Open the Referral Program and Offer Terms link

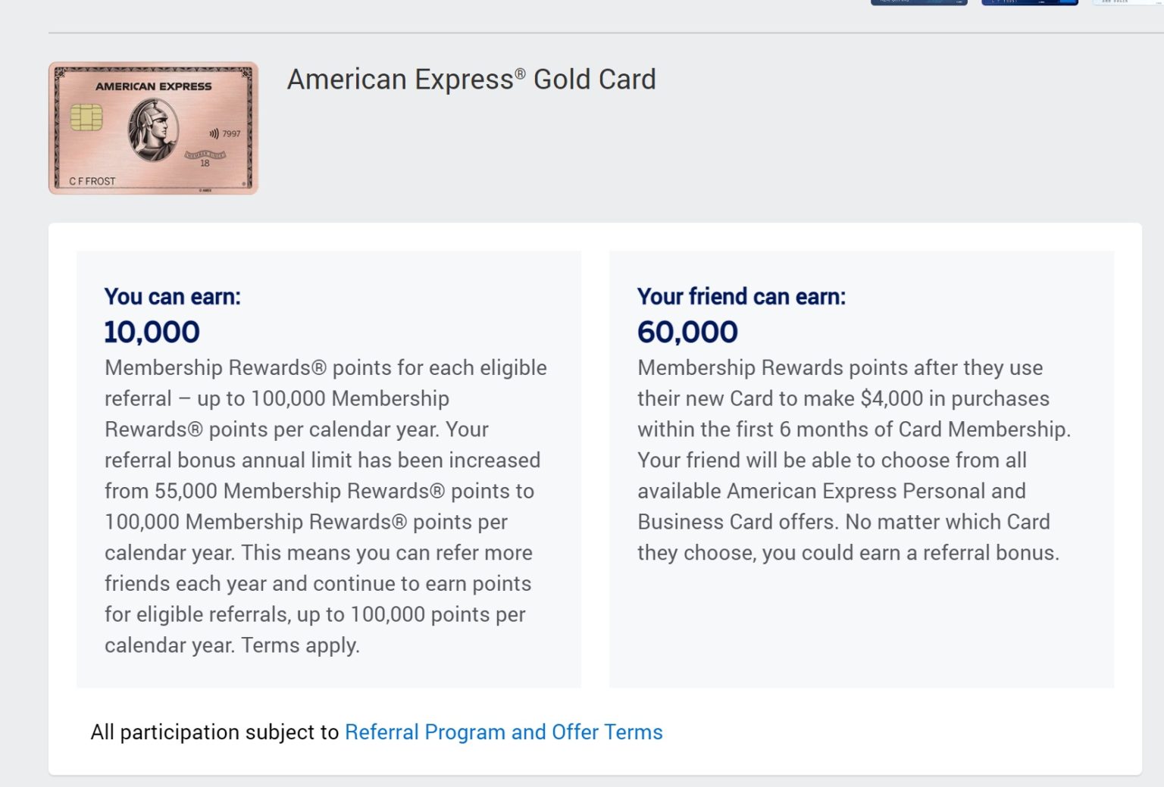503,732
